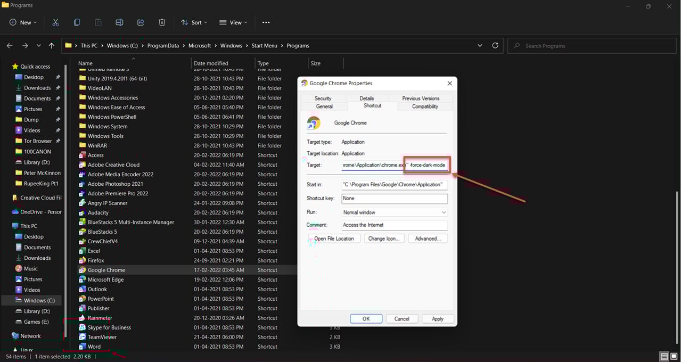This screenshot has height=362, width=681.
Task: Click the Start Menu breadcrumb in address bar
Action: tap(264, 46)
